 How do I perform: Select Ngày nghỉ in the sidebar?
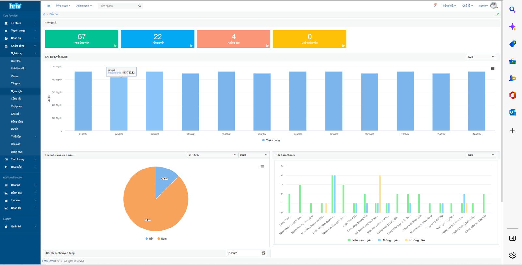[17, 91]
